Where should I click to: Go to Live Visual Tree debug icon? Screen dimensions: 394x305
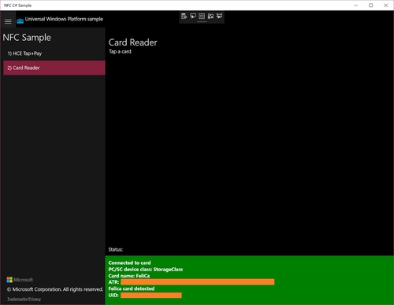184,17
